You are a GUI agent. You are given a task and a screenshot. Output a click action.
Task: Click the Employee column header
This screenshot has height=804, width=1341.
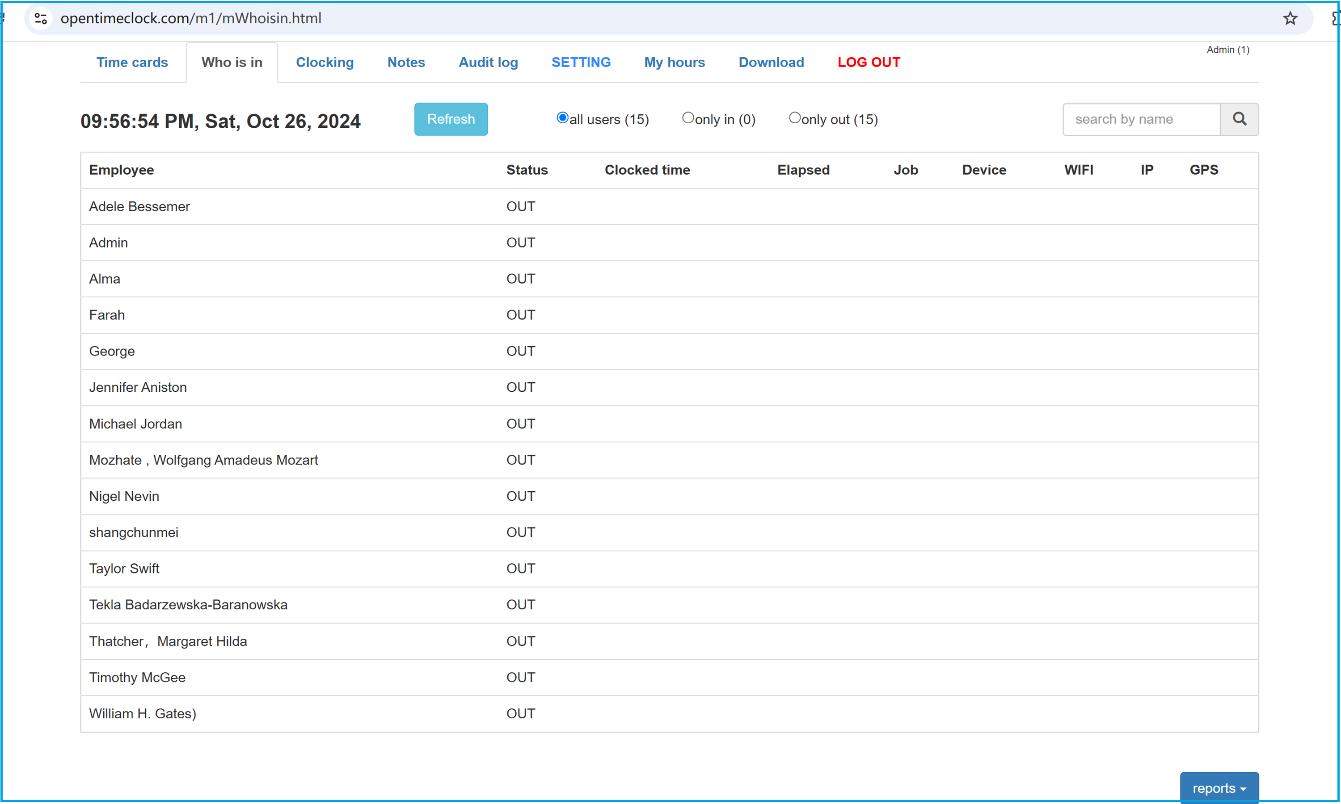122,170
